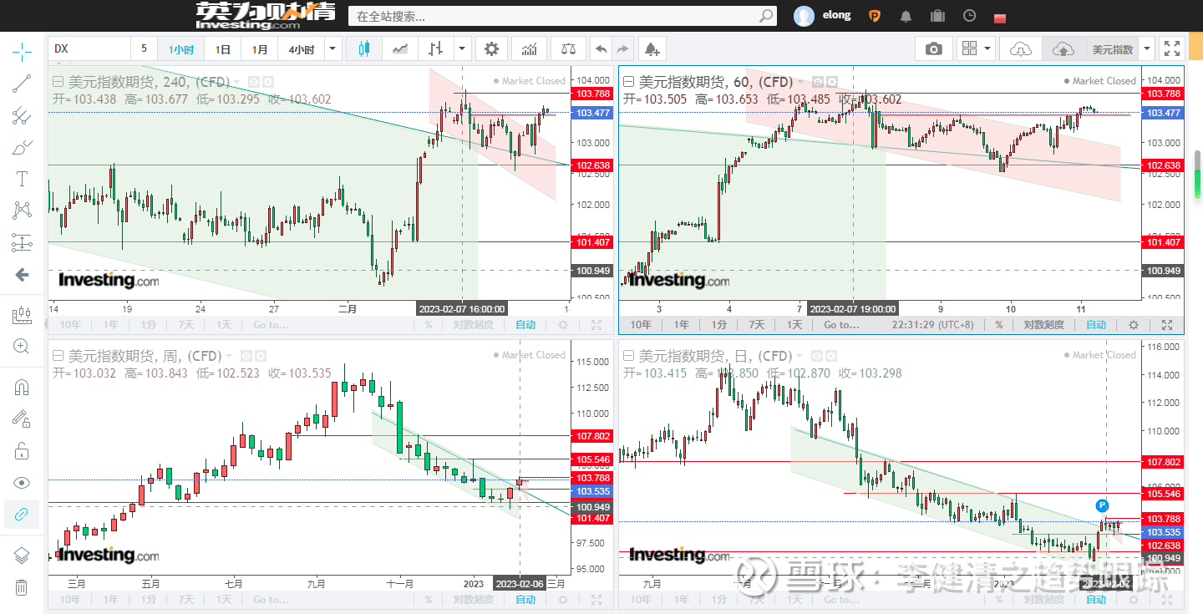Expand the chart style dropdown
This screenshot has height=614, width=1203.
462,49
